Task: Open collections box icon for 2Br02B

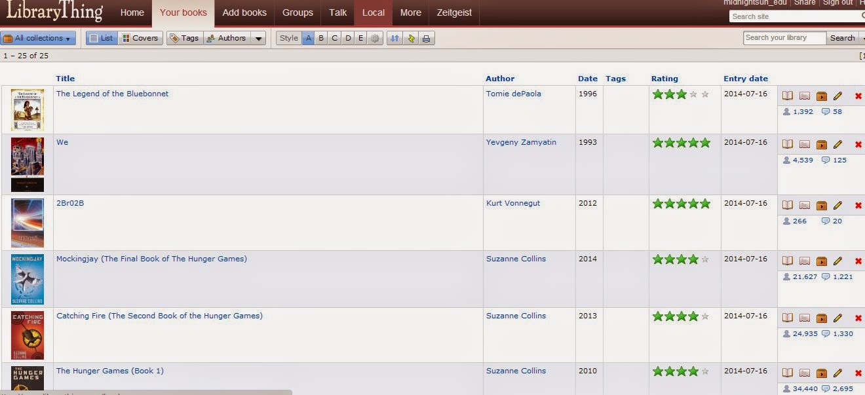Action: coord(821,205)
